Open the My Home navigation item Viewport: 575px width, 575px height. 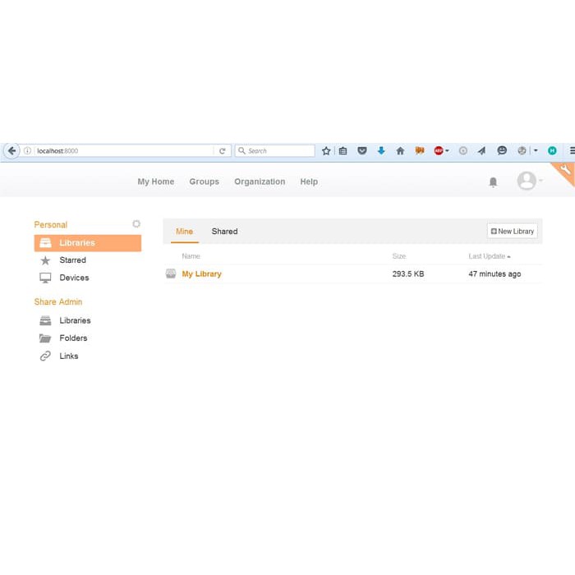pos(156,182)
